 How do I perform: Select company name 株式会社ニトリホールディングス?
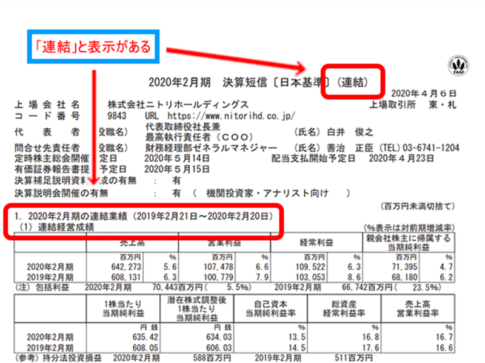(x=178, y=105)
